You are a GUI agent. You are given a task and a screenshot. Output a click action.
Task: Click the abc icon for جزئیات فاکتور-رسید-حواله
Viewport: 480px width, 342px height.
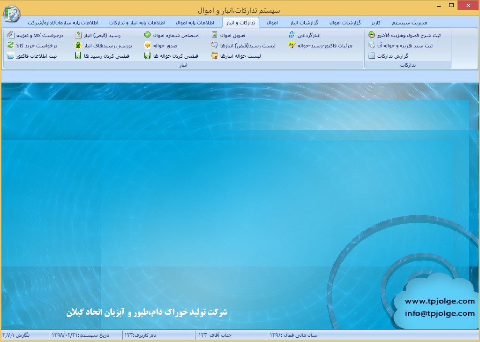292,46
